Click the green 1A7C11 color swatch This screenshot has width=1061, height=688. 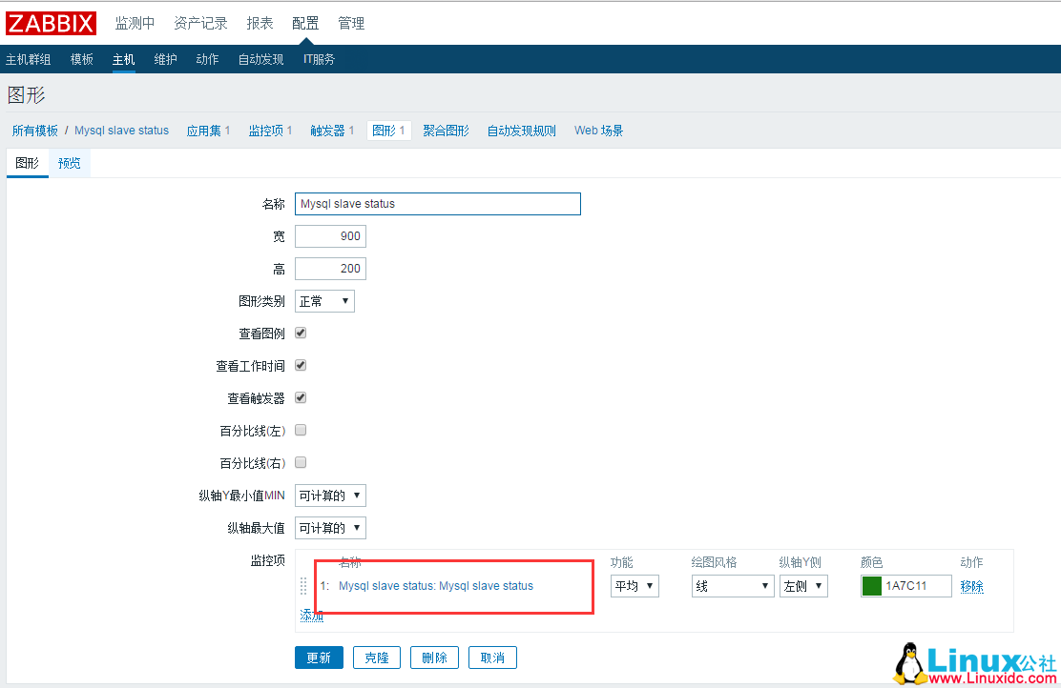click(873, 585)
